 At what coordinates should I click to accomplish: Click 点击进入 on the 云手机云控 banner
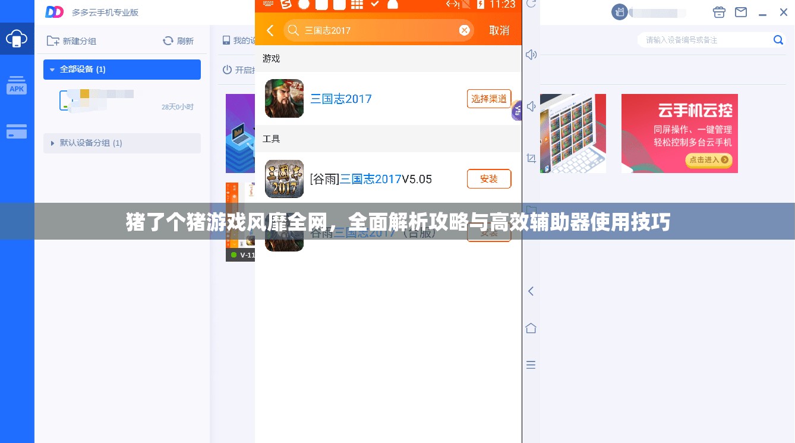point(709,160)
